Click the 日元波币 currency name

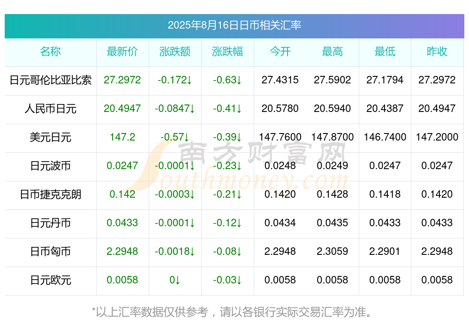pyautogui.click(x=51, y=165)
